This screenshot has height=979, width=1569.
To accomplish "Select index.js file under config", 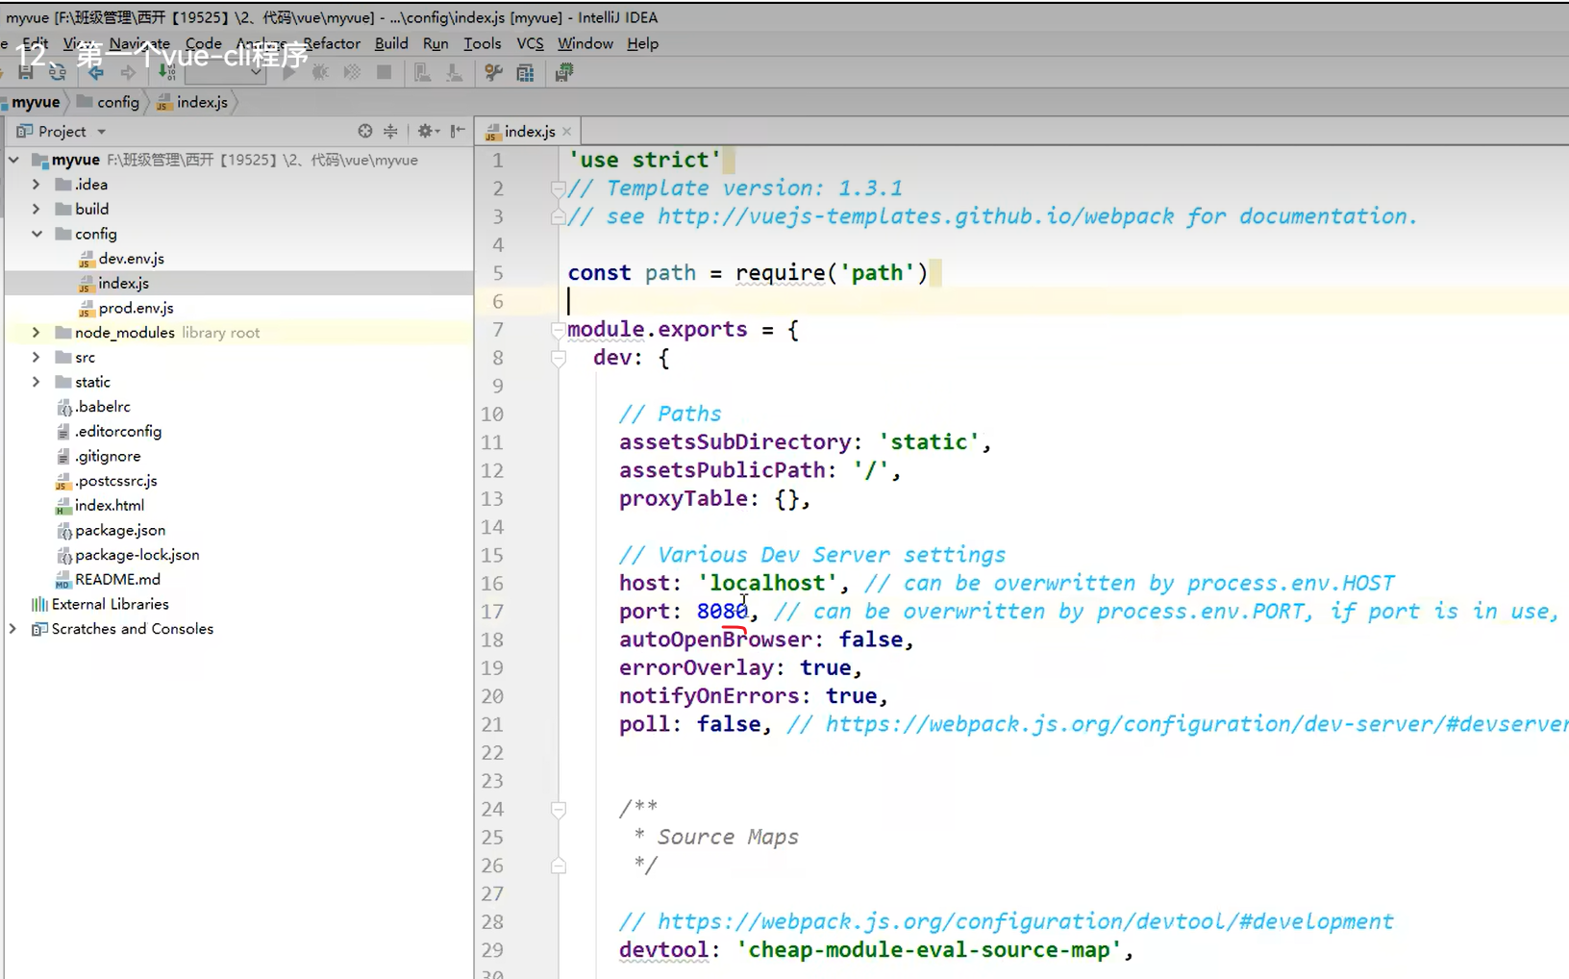I will point(123,283).
